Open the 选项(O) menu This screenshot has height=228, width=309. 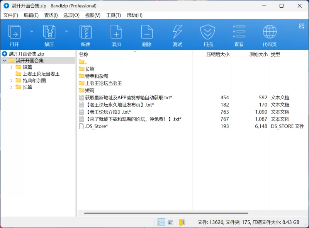[x=71, y=15]
